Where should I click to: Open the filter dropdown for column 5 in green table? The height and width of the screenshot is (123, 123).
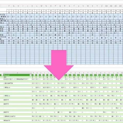pyautogui.click(x=49, y=75)
